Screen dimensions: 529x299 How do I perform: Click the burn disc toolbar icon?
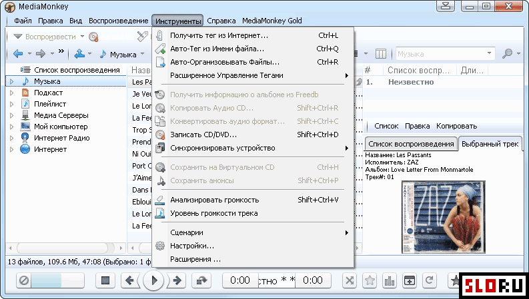[93, 37]
